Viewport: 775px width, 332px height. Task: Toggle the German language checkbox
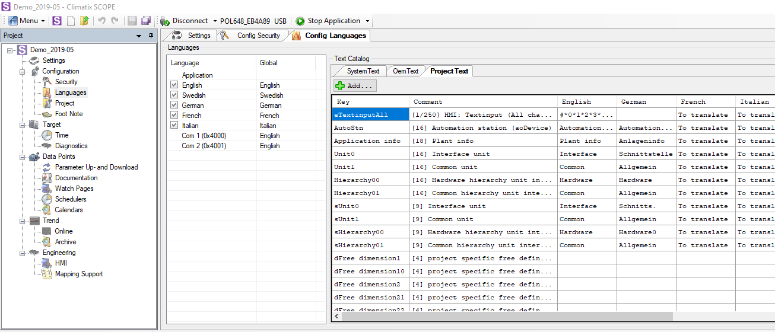pos(174,106)
